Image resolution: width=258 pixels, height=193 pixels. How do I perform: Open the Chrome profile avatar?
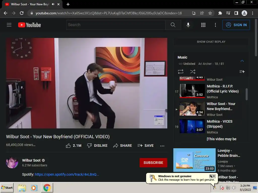coord(244,13)
